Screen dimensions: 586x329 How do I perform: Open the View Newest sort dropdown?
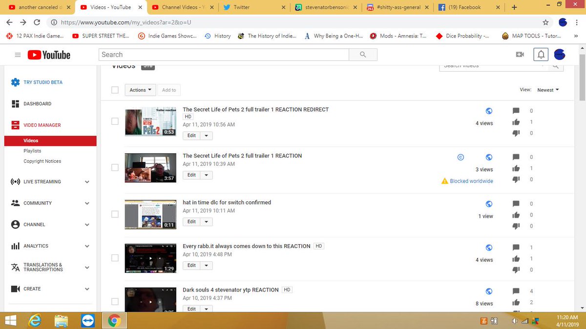[548, 90]
